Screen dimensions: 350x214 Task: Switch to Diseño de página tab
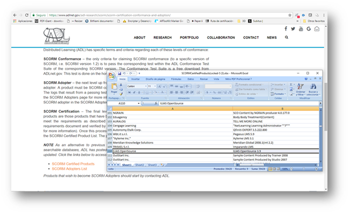point(155,79)
